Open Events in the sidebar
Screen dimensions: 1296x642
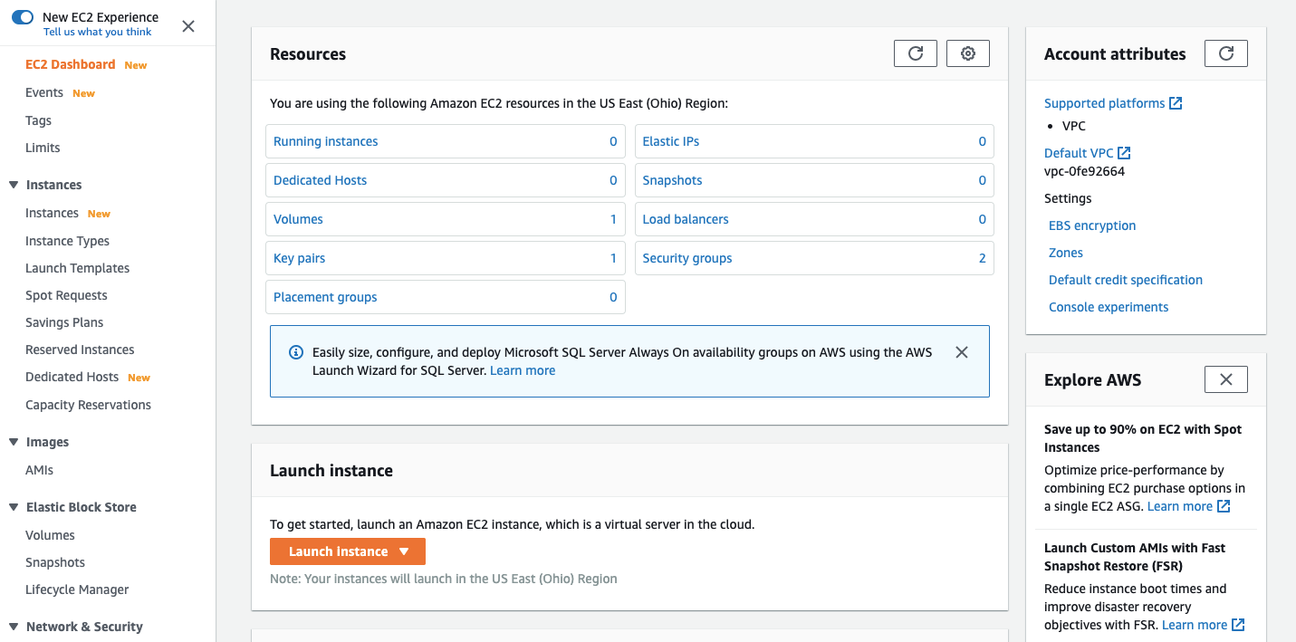pos(44,92)
